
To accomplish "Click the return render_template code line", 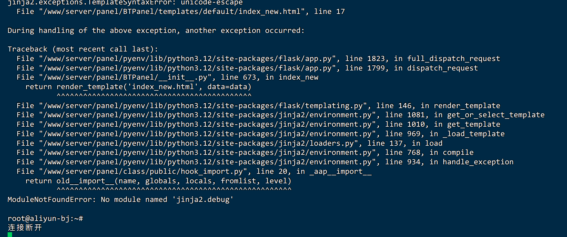I will (138, 87).
